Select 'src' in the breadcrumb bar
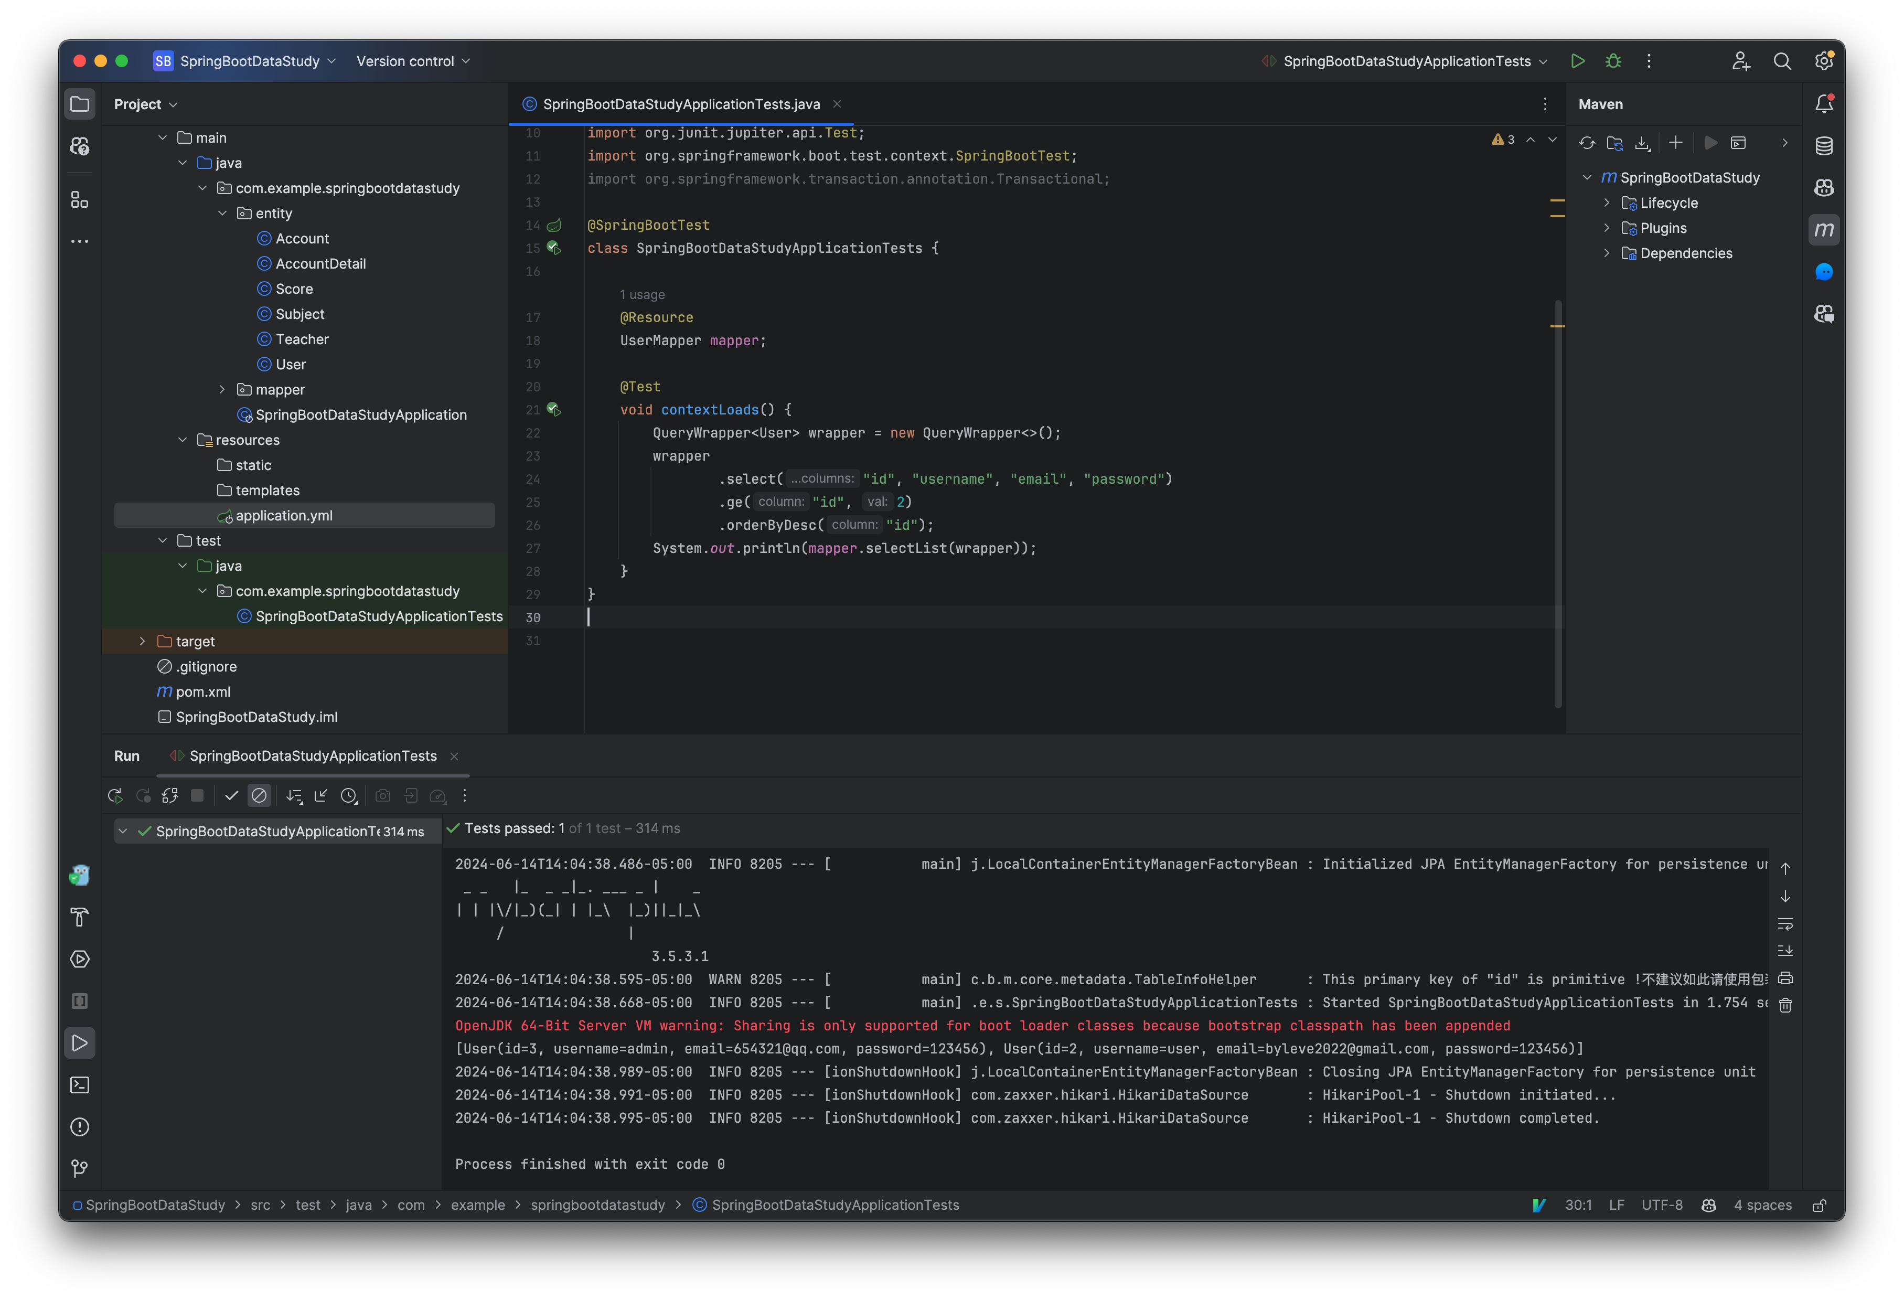Screen dimensions: 1904x1299 pos(261,1205)
